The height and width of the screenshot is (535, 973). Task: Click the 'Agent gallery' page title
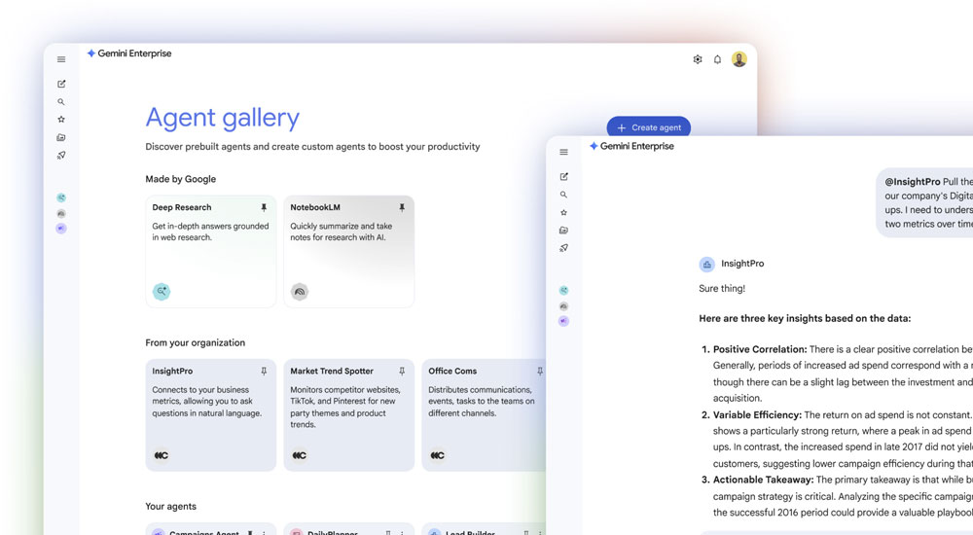(222, 118)
